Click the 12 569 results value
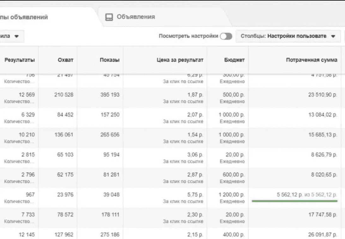This screenshot has width=345, height=239. coord(27,95)
